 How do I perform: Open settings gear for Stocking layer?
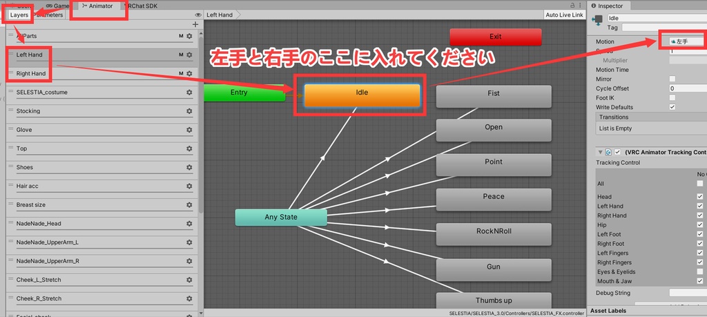click(x=189, y=111)
